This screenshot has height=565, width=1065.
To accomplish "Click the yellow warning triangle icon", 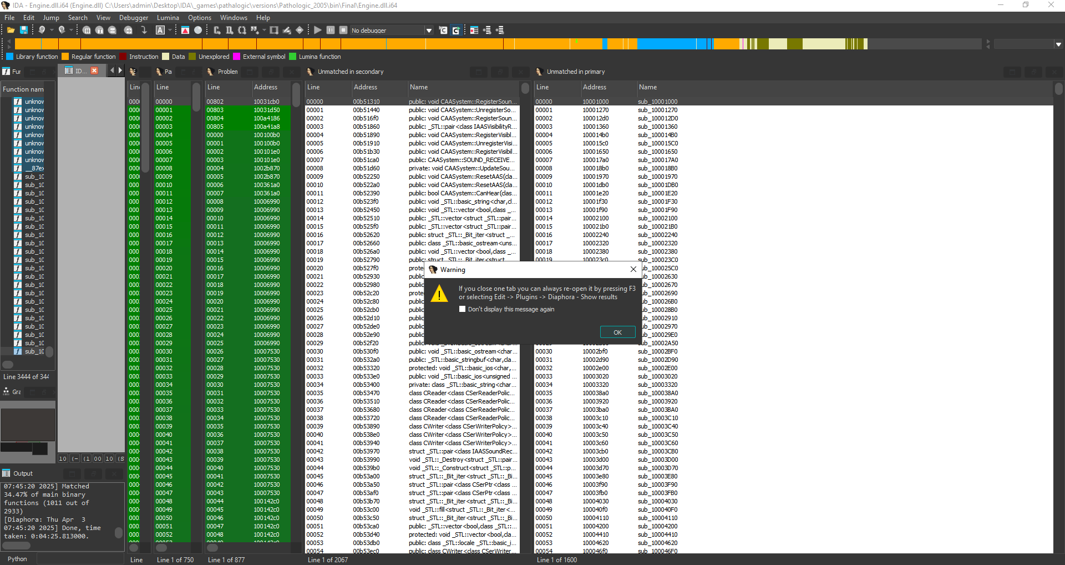I will tap(439, 293).
